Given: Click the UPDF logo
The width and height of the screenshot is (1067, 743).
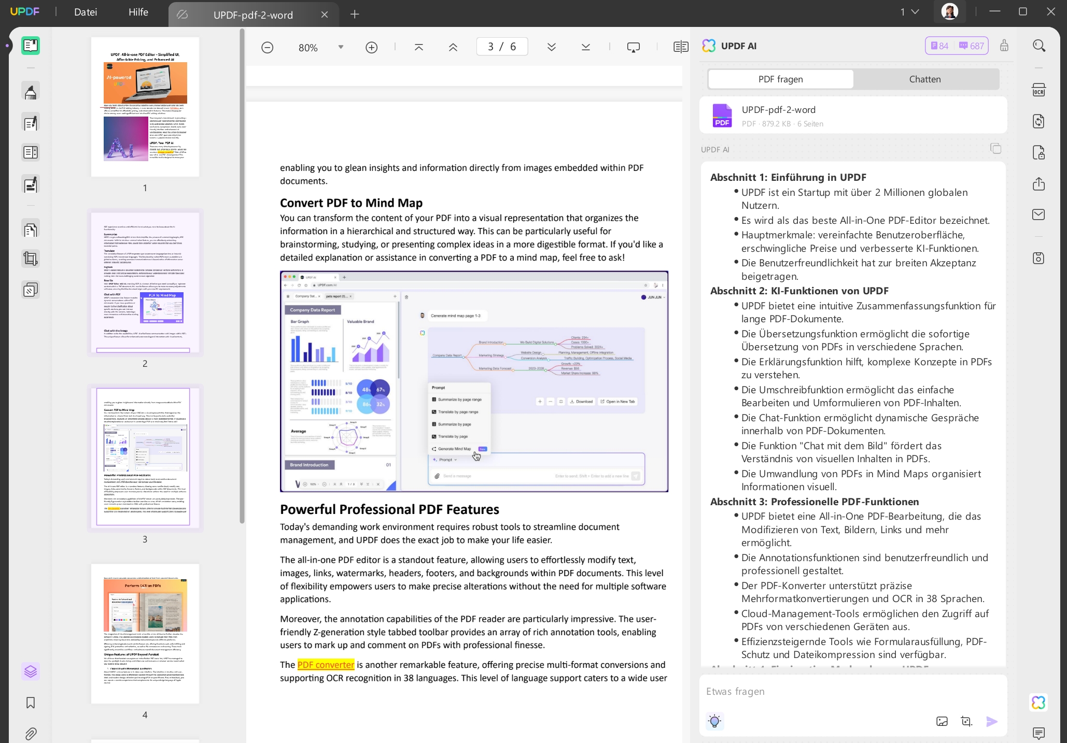Looking at the screenshot, I should click(24, 11).
